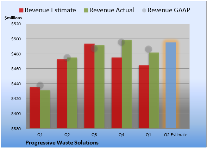Click the '$480' y-axis label
This screenshot has width=207, height=148.
tap(16, 54)
